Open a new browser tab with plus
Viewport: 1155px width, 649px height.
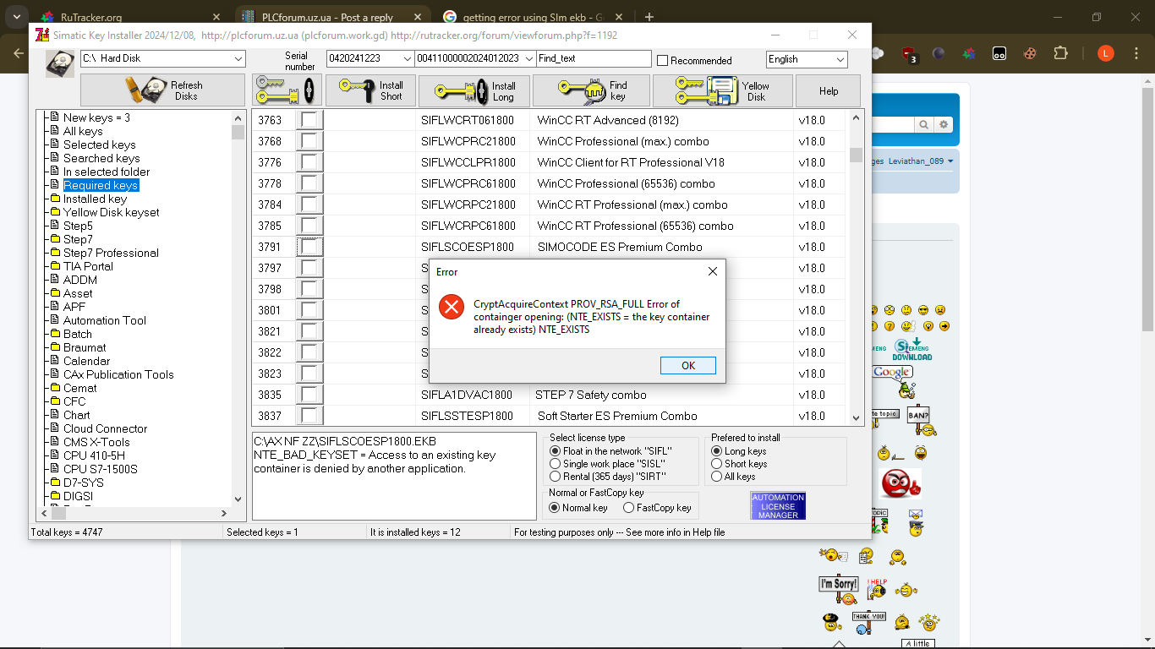click(x=649, y=17)
